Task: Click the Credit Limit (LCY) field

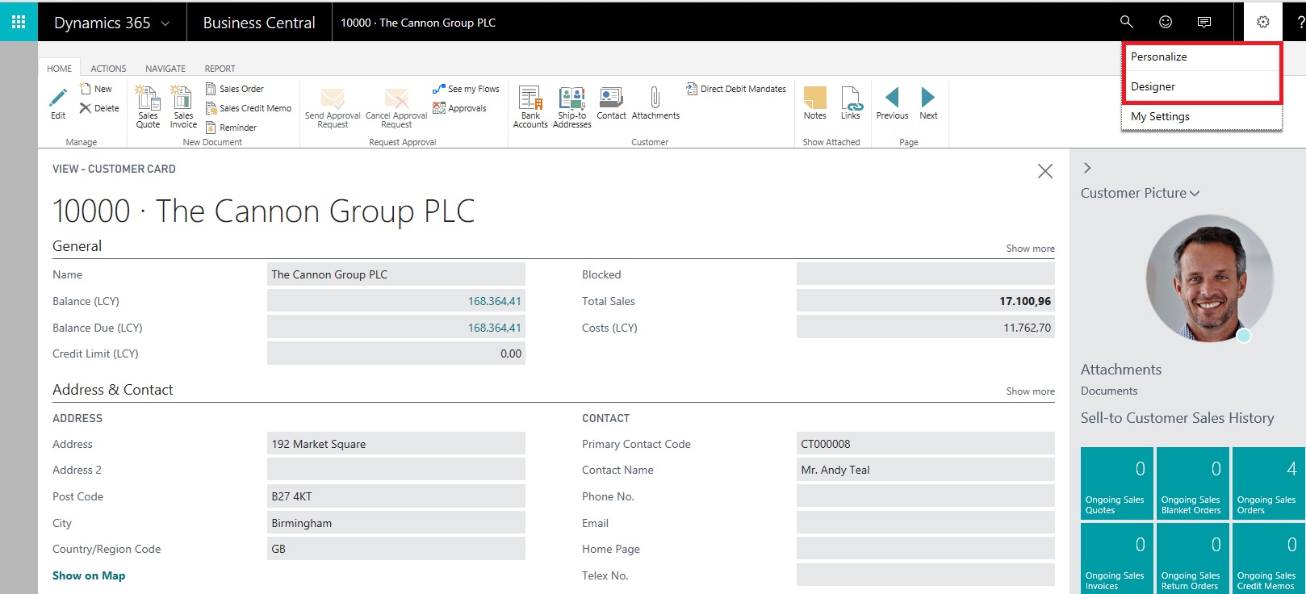Action: coord(396,353)
